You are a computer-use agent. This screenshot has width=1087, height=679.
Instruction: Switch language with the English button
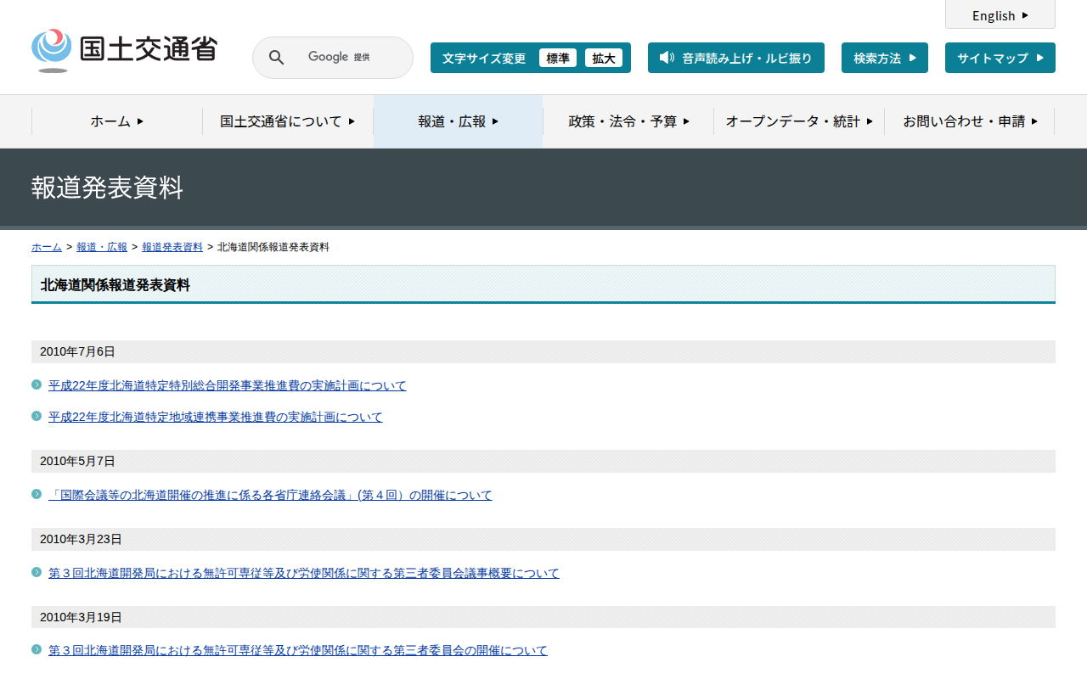[1000, 15]
